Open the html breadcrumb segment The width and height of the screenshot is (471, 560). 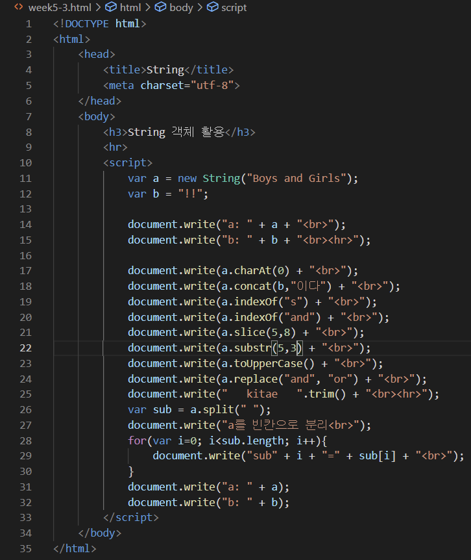130,8
